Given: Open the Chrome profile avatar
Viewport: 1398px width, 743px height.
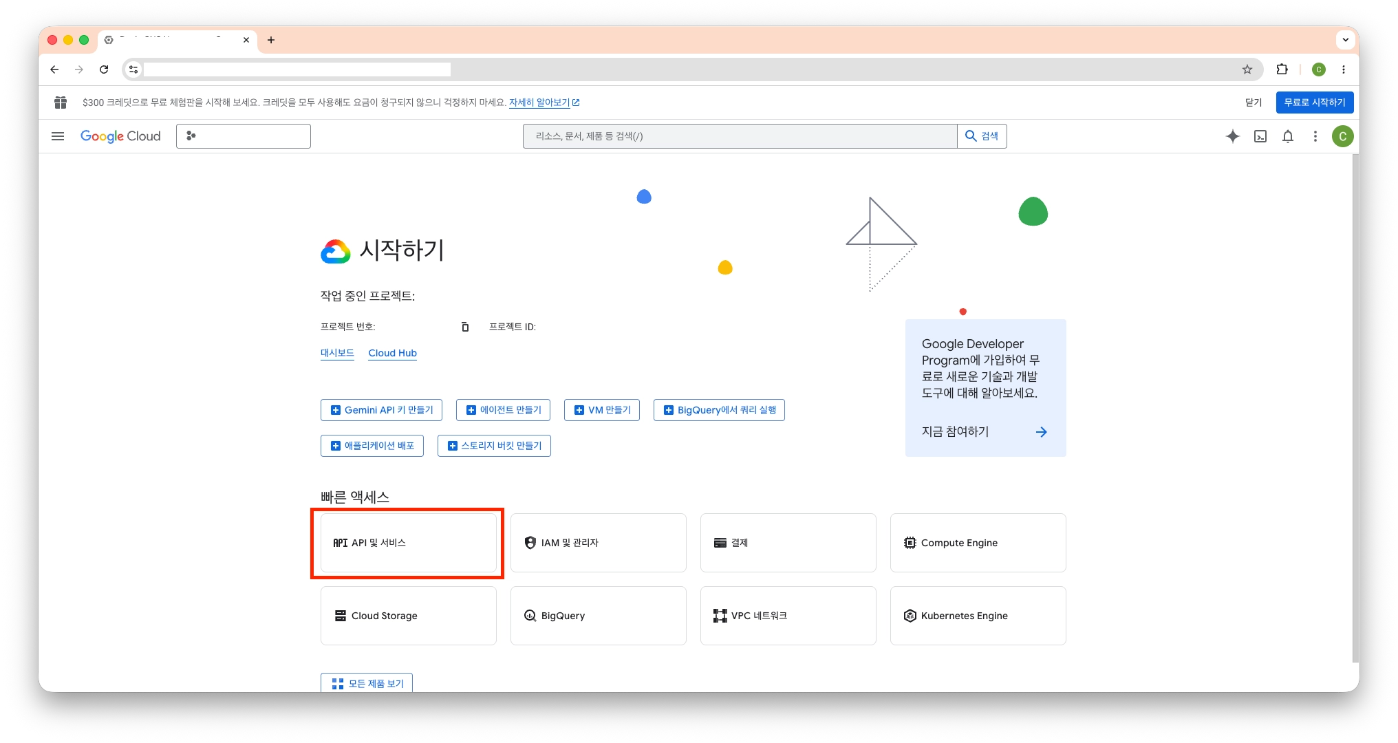Looking at the screenshot, I should click(1319, 69).
